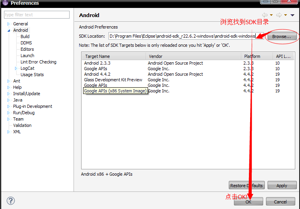Click the SDK Location path field
The width and height of the screenshot is (300, 209).
[x=186, y=36]
